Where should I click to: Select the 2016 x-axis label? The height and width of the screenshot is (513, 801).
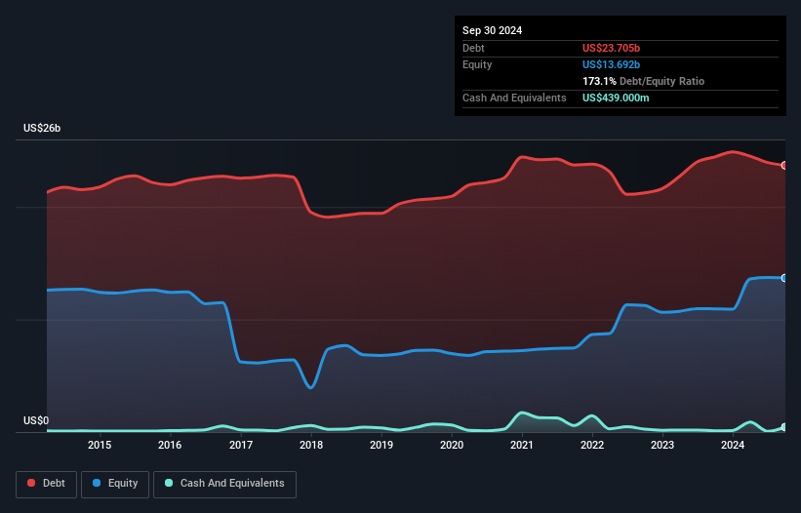point(170,445)
